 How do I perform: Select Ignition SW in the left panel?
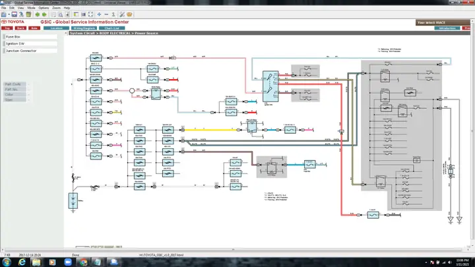[30, 44]
